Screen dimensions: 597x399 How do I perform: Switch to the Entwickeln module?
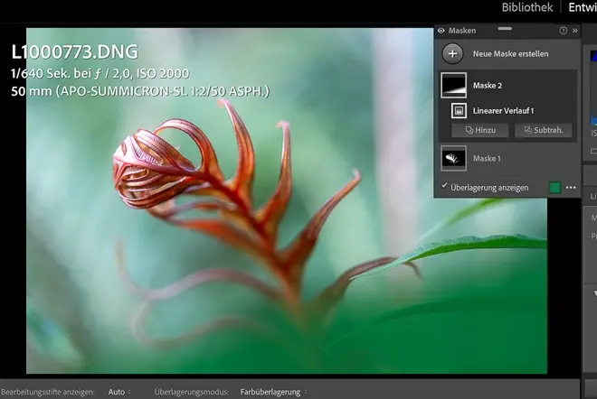(x=583, y=8)
